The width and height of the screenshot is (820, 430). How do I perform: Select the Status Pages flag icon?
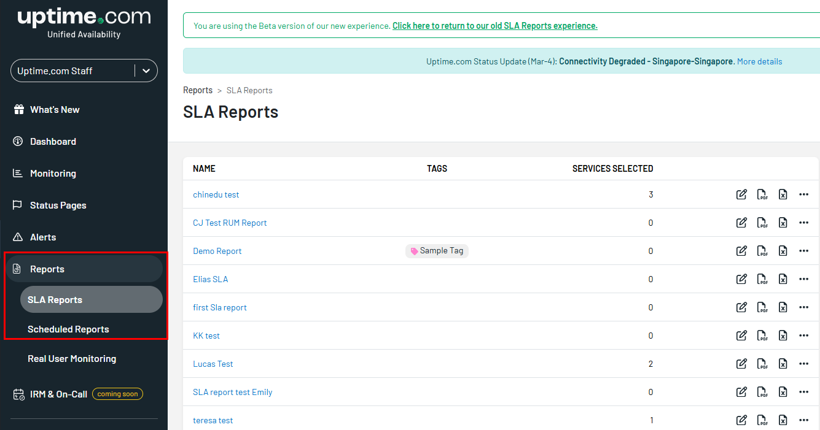click(18, 205)
